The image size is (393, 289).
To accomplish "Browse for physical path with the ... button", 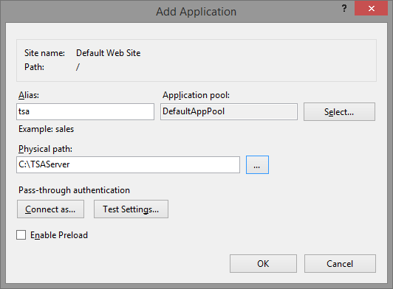I will (x=257, y=164).
